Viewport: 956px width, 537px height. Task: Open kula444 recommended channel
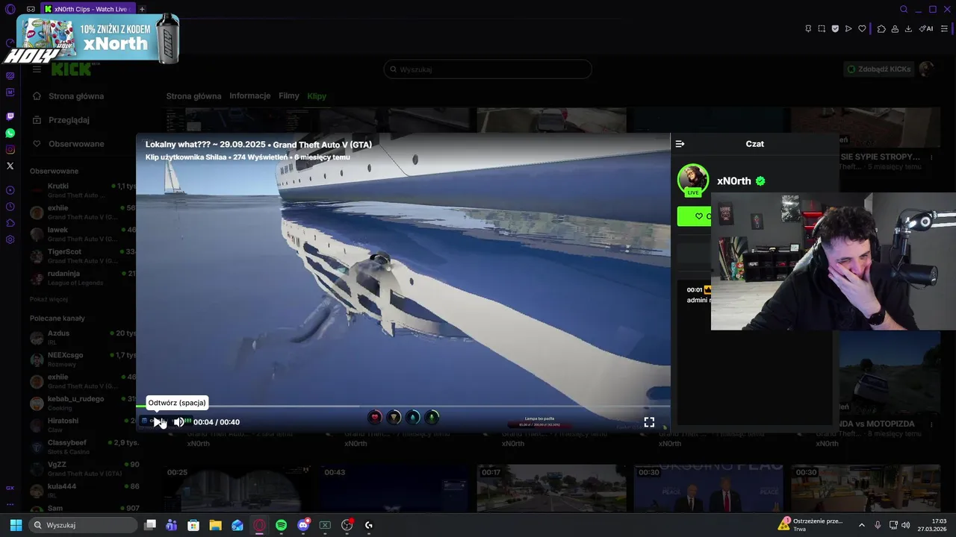click(82, 491)
